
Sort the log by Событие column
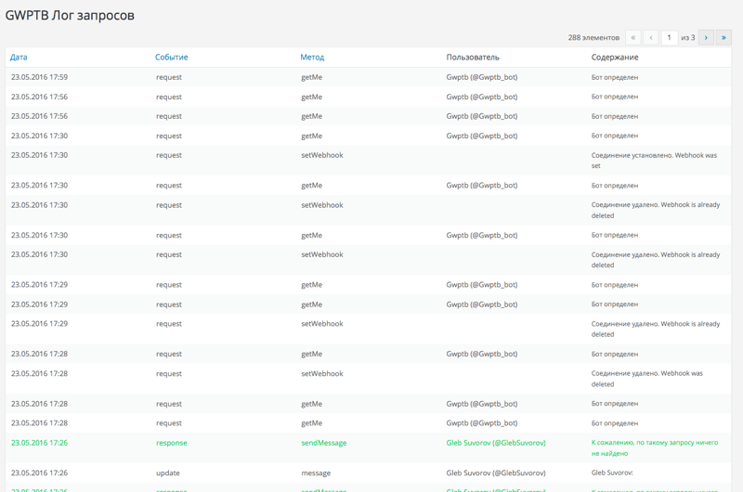point(172,58)
